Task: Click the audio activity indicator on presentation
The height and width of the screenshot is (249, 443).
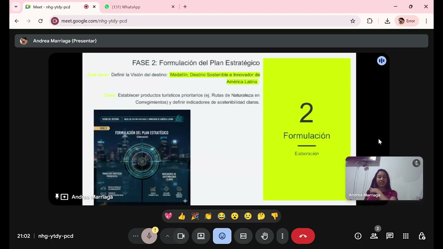Action: (x=381, y=61)
